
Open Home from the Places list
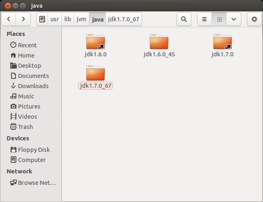[x=26, y=55]
